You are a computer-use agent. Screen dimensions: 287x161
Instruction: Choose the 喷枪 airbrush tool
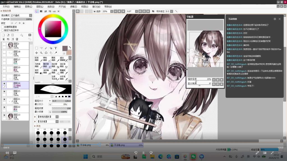(47, 59)
